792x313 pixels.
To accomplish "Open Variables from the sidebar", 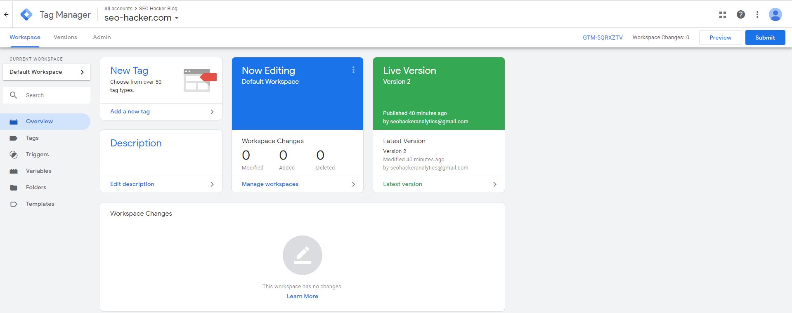I will [38, 171].
